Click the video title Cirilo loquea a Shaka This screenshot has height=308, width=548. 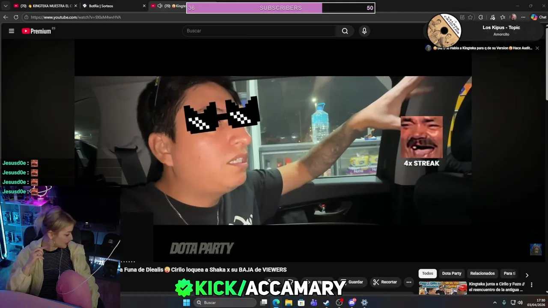[203, 269]
